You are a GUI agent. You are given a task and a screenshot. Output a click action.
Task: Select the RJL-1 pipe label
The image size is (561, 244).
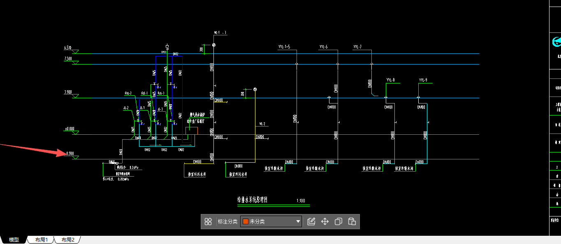[x=144, y=93]
